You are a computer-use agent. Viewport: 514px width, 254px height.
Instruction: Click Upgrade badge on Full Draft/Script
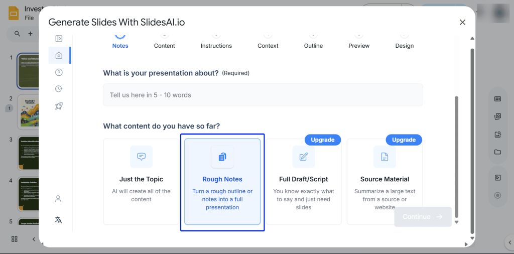[322, 140]
